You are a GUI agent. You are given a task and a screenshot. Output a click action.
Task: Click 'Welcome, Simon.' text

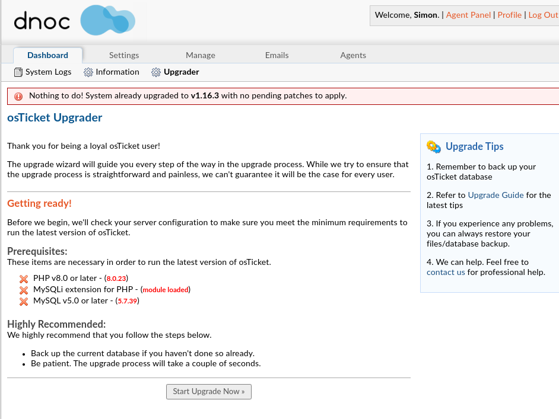click(406, 15)
